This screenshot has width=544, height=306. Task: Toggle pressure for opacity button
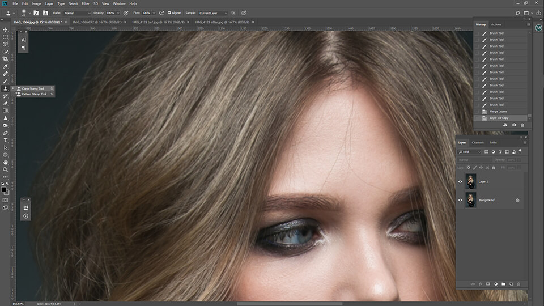tap(126, 13)
